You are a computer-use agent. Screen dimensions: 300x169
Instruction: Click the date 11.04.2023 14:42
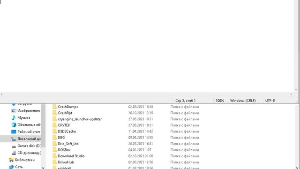pos(141,131)
